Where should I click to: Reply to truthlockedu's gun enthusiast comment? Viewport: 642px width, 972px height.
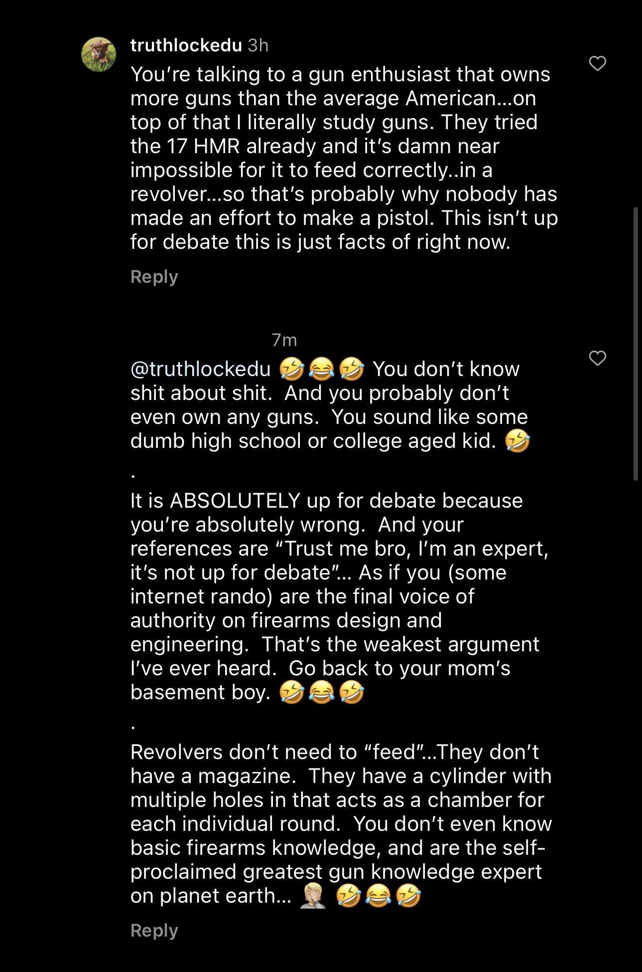(x=154, y=277)
